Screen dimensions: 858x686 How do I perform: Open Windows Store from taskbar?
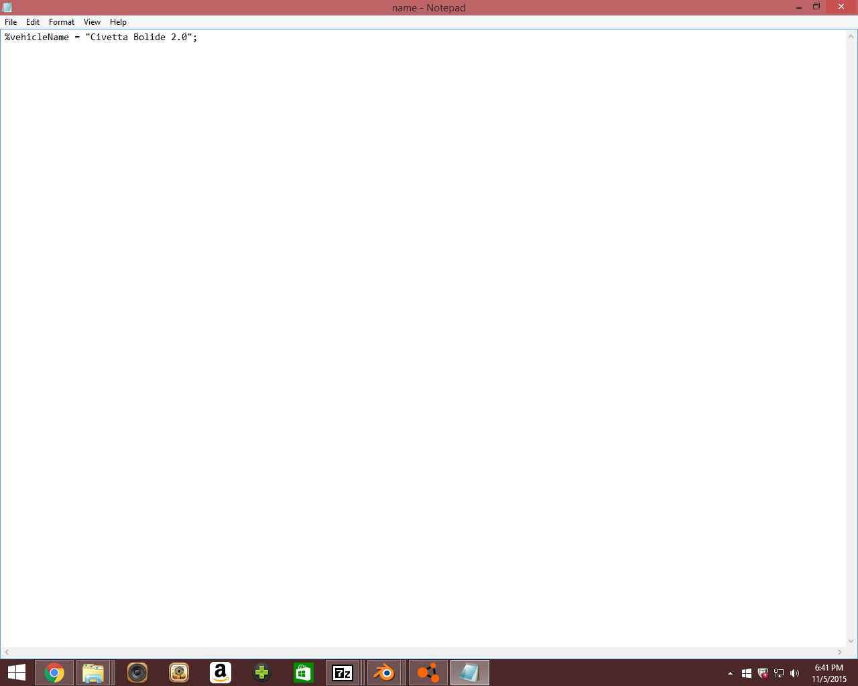pyautogui.click(x=304, y=673)
